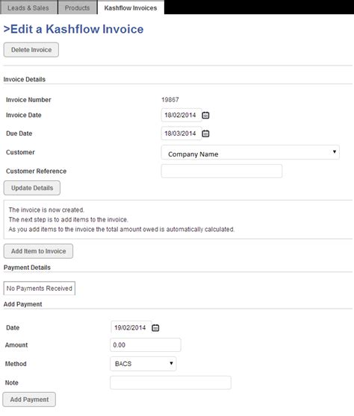This screenshot has width=354, height=416.
Task: Open the Due Date calendar picker
Action: coord(205,133)
